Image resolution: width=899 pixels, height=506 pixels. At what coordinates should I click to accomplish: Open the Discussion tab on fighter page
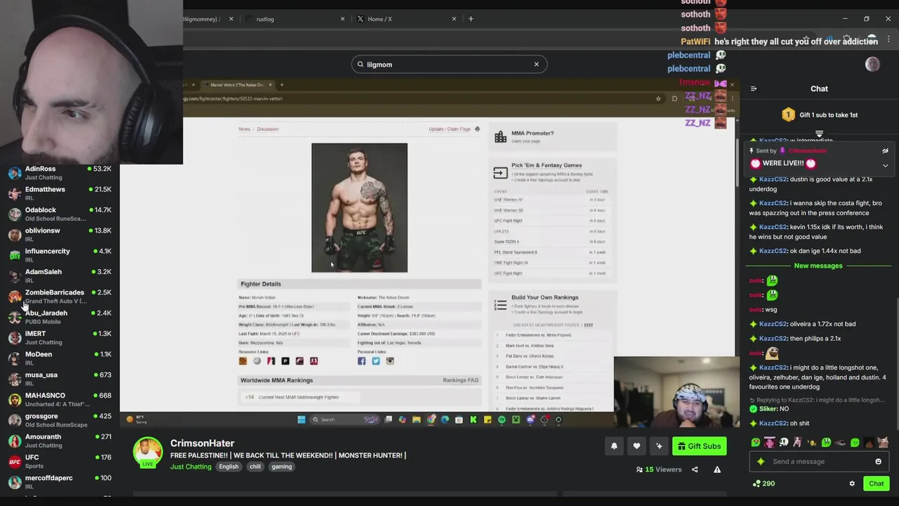[268, 129]
